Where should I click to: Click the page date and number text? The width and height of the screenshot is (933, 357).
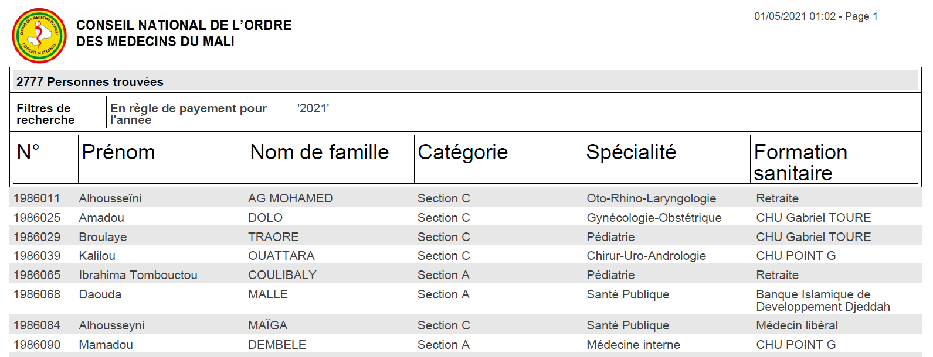coord(816,16)
